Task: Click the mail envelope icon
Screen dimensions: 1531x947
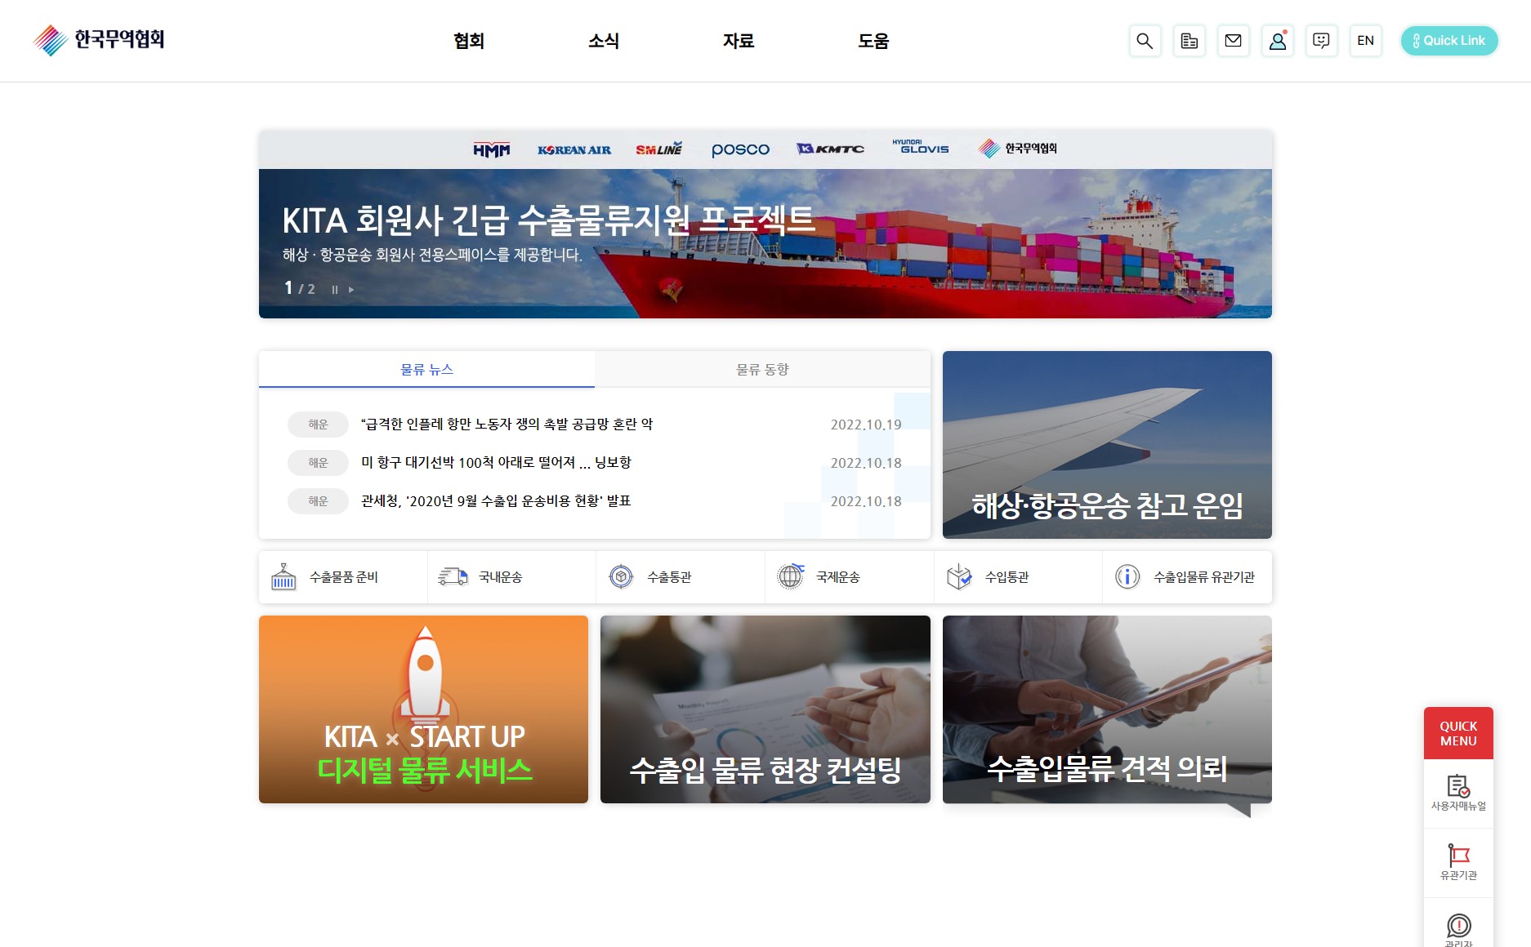Action: (1233, 41)
